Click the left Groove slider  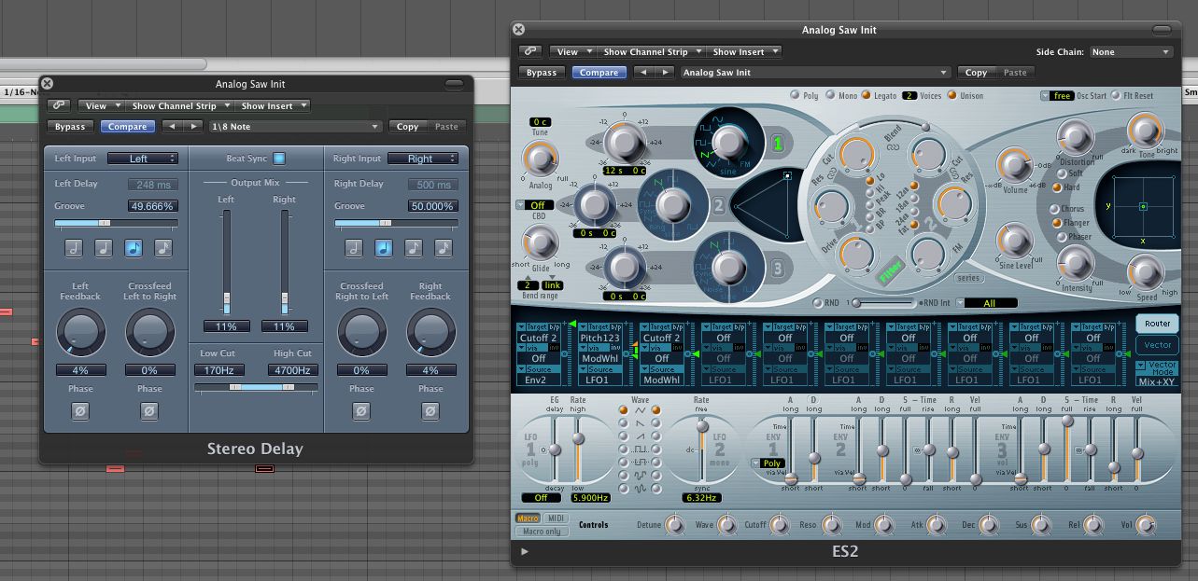(x=117, y=224)
